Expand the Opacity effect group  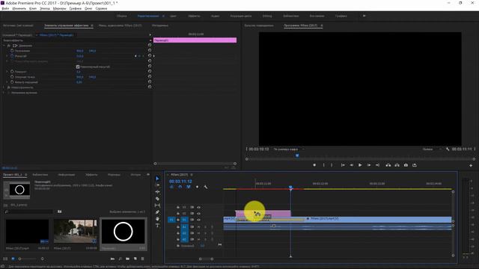point(4,87)
